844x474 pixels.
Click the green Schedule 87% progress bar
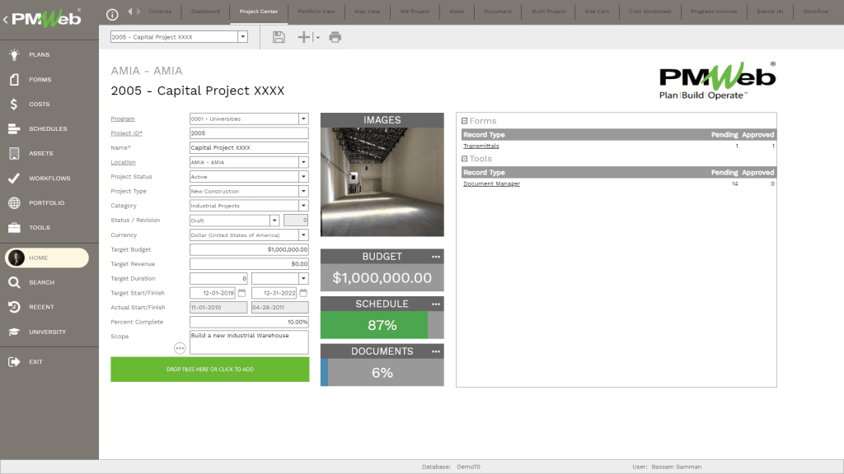[374, 325]
